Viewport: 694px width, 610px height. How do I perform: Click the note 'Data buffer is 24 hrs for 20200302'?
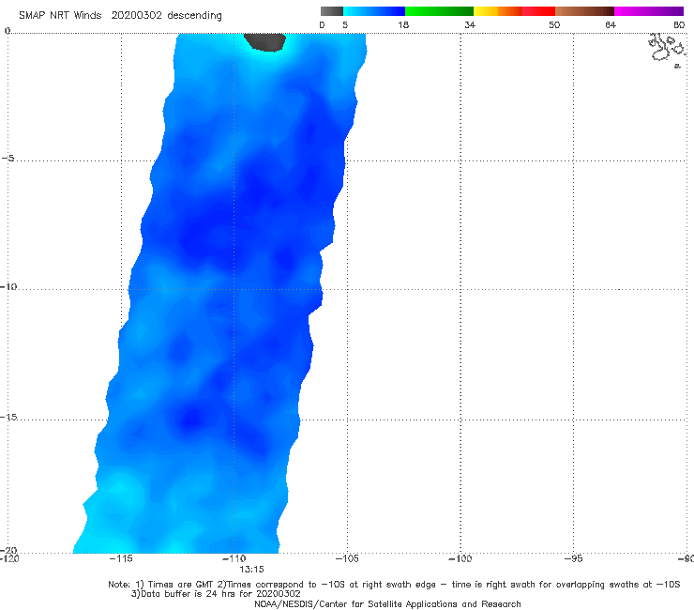click(x=216, y=594)
